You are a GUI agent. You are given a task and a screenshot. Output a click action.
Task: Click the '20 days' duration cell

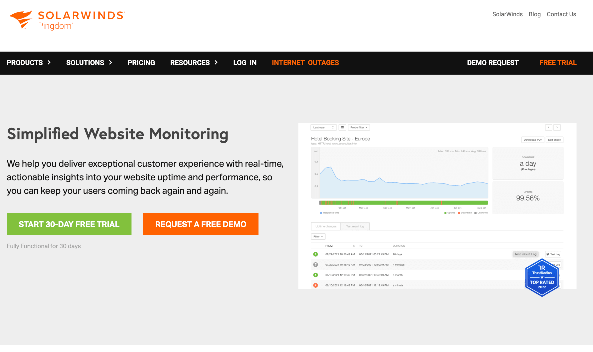point(397,254)
